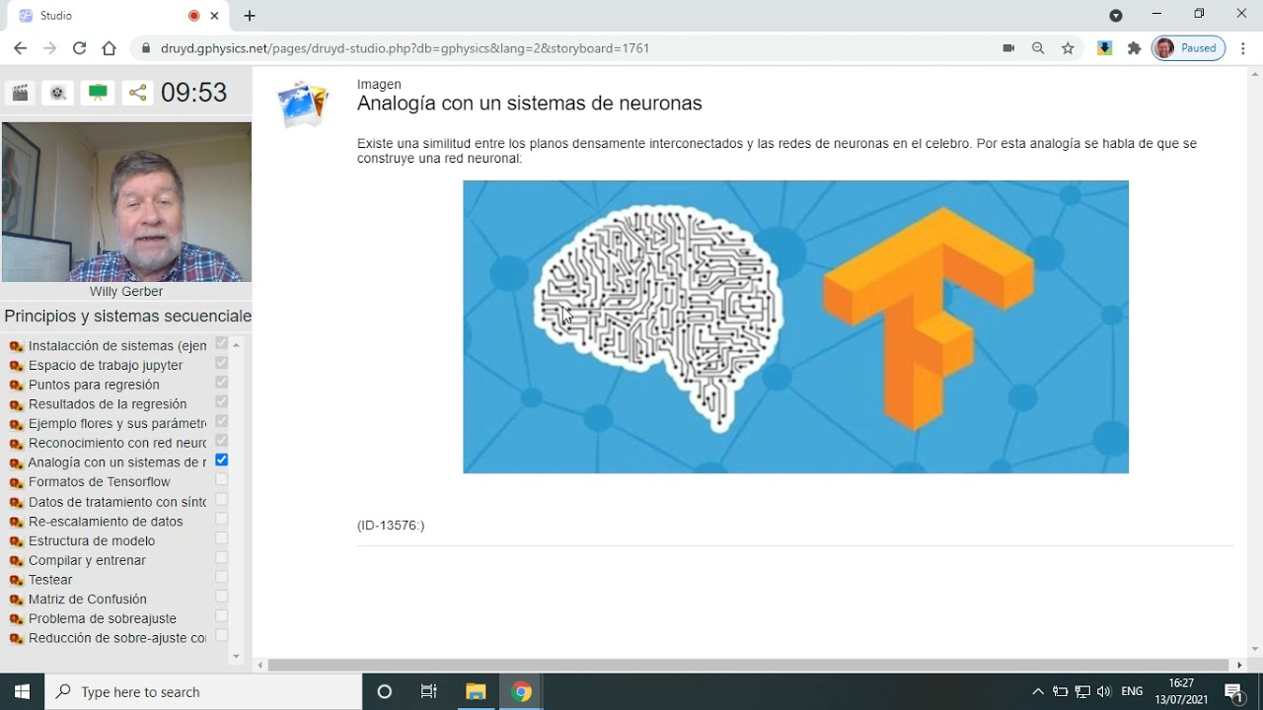The height and width of the screenshot is (710, 1263).
Task: Open Cortana circle on taskbar
Action: (385, 691)
